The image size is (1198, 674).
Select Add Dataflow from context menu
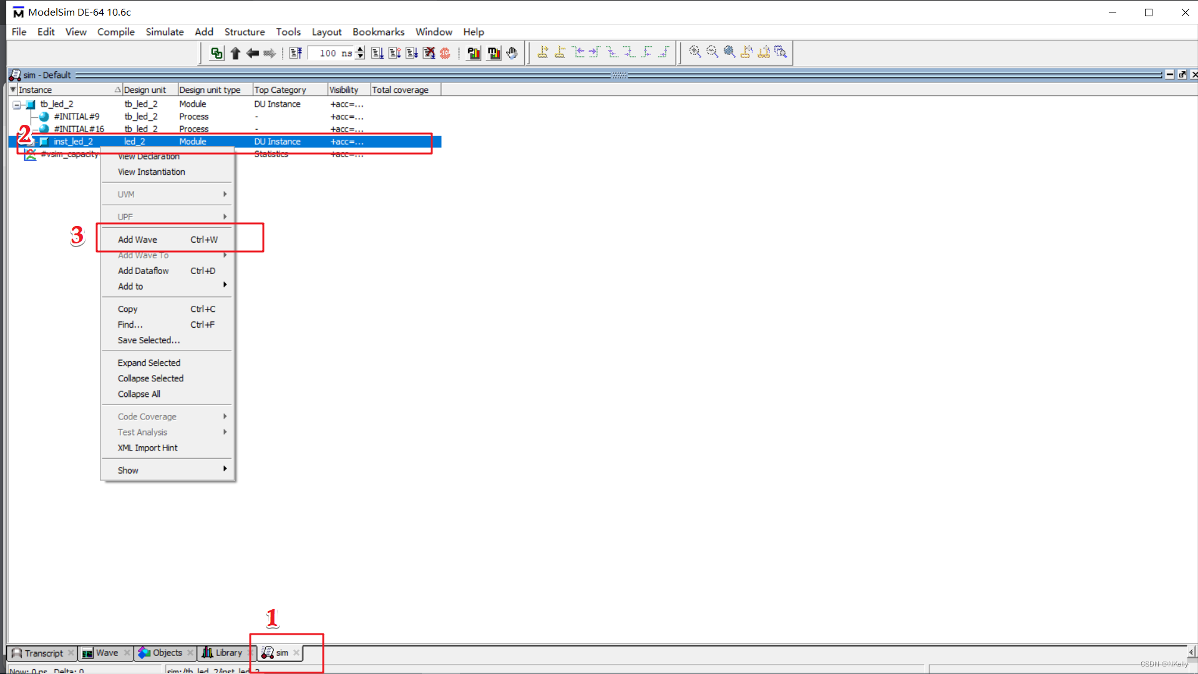coord(143,270)
